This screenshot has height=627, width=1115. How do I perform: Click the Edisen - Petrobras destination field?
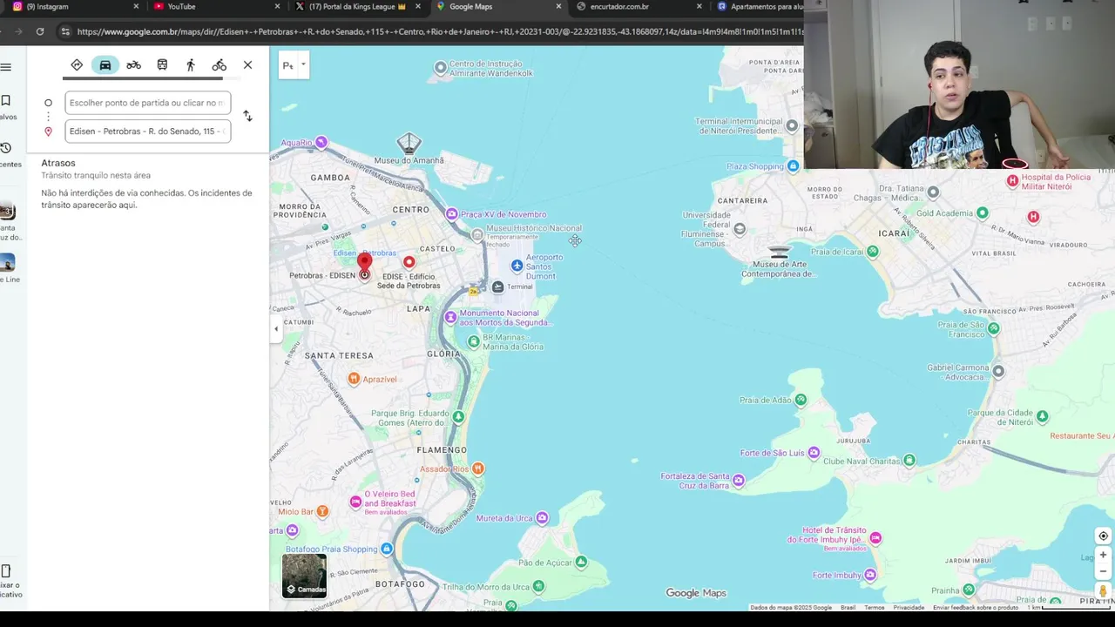pos(147,131)
